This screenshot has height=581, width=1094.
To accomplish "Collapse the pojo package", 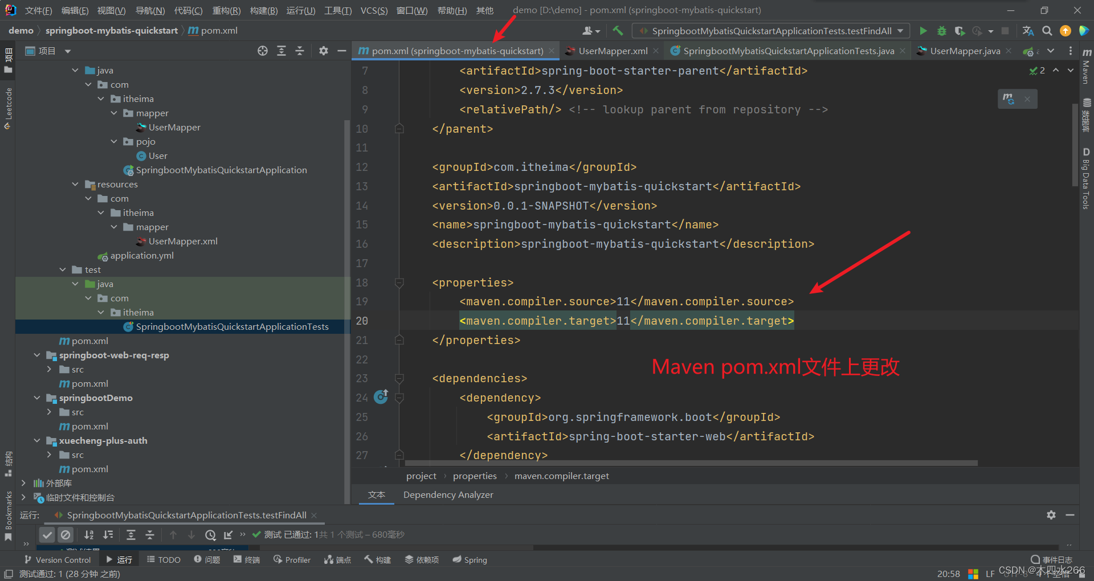I will (x=114, y=141).
